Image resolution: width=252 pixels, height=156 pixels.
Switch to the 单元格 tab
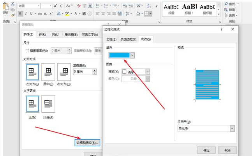[71, 34]
